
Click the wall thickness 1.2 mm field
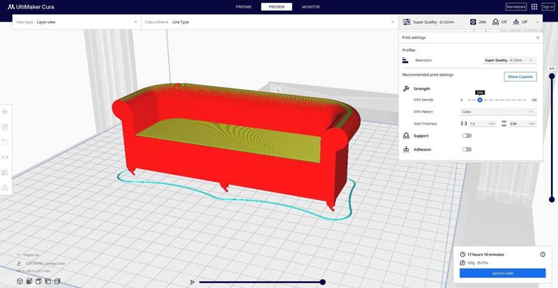tap(483, 123)
